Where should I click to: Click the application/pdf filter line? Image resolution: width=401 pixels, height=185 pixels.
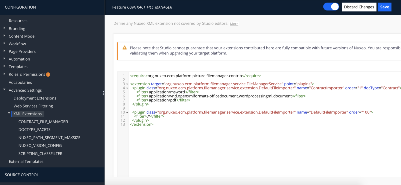pos(163,100)
